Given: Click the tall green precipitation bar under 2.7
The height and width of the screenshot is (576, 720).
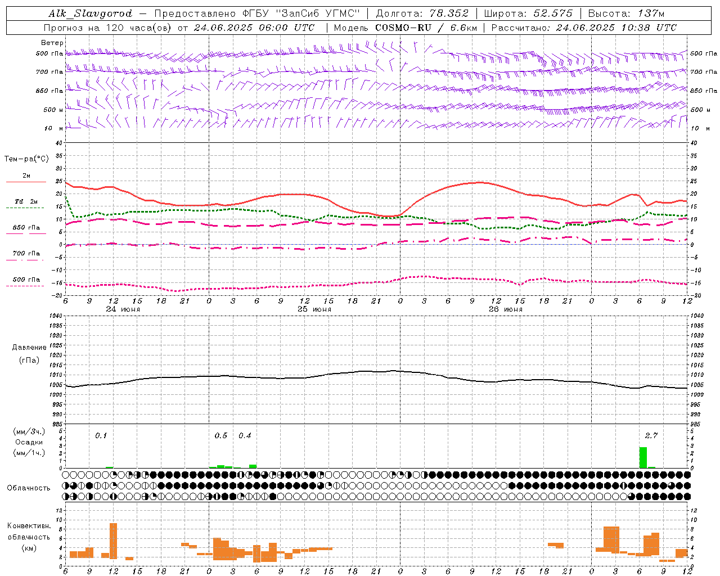Looking at the screenshot, I should [x=643, y=457].
